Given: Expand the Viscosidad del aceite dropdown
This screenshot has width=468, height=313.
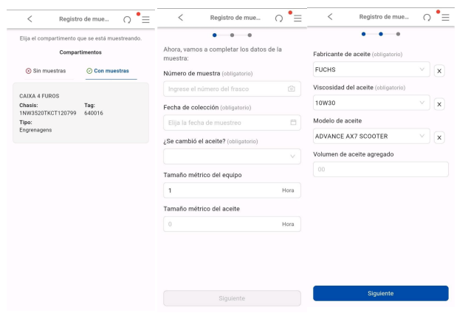Looking at the screenshot, I should 371,104.
